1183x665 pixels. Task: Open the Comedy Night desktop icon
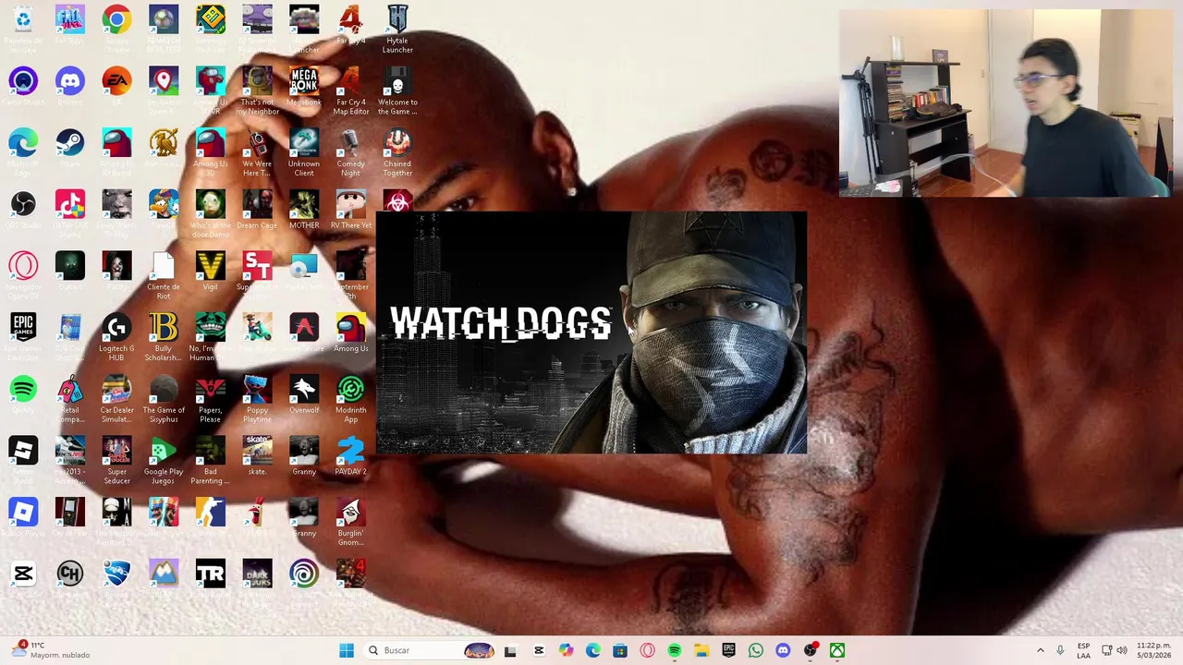(x=351, y=143)
